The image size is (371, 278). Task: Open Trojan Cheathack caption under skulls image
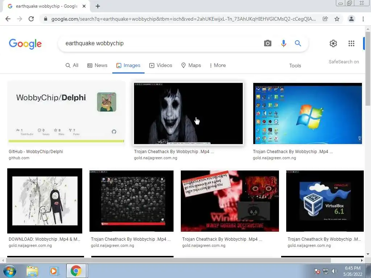pyautogui.click(x=131, y=239)
